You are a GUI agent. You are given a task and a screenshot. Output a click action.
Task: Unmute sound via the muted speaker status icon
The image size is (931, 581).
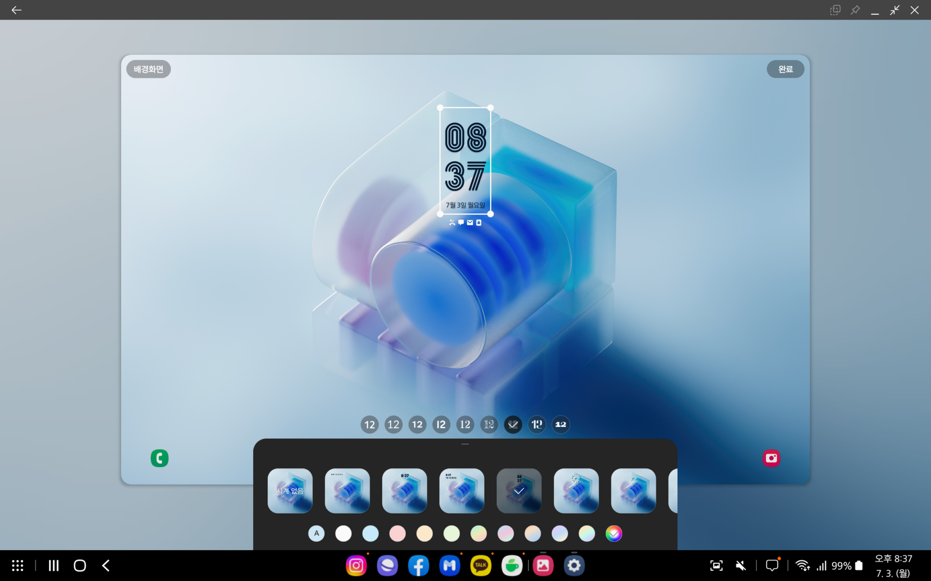click(x=740, y=566)
